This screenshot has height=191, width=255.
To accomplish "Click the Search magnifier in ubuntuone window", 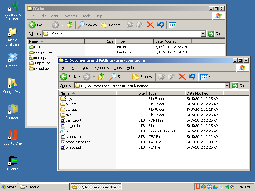I will [119, 77].
